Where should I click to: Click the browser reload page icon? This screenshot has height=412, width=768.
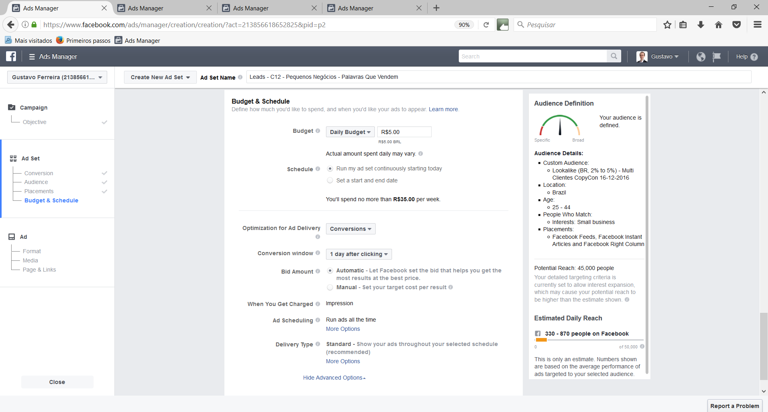[x=486, y=25]
